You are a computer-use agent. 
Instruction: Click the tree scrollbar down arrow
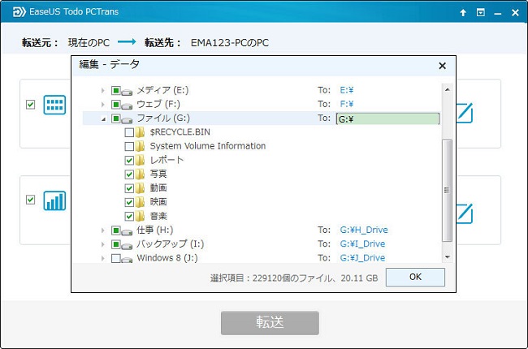pyautogui.click(x=448, y=257)
